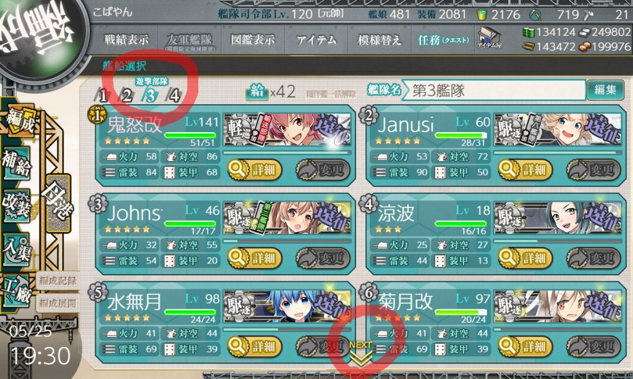Open the アイテム屋 shop icon
The image size is (633, 379).
point(489,38)
